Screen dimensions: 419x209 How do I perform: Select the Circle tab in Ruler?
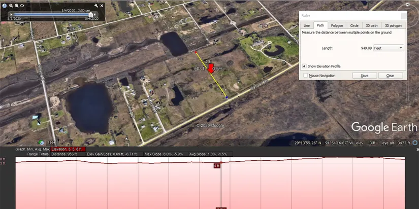[x=354, y=25]
